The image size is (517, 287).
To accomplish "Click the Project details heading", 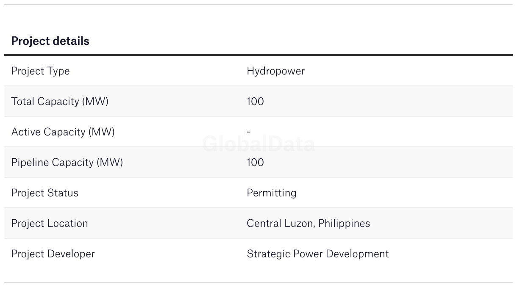I will [x=50, y=41].
